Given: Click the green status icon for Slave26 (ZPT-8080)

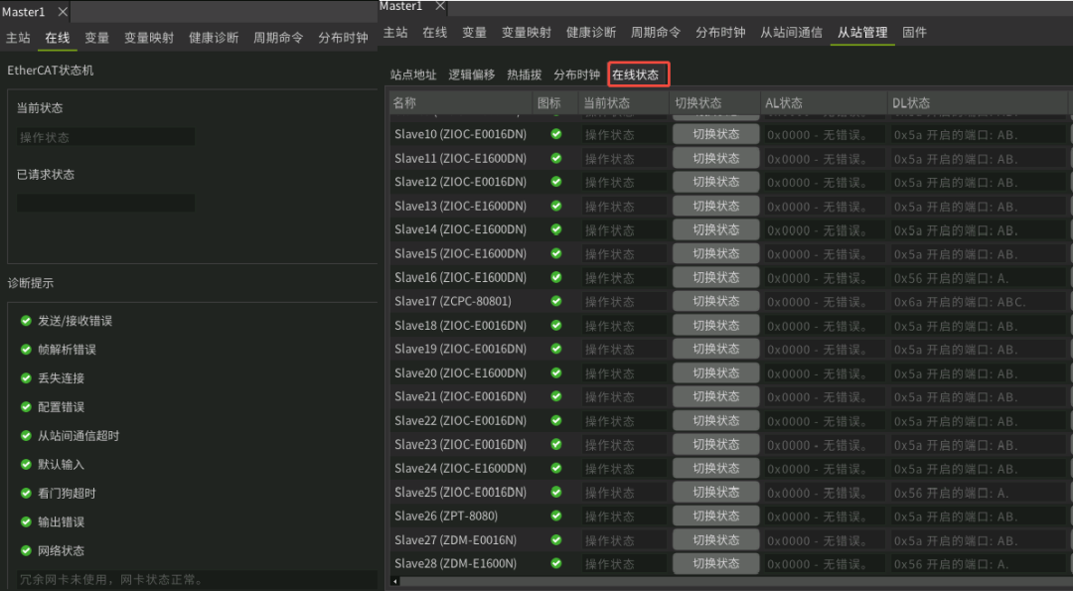Looking at the screenshot, I should tap(556, 516).
